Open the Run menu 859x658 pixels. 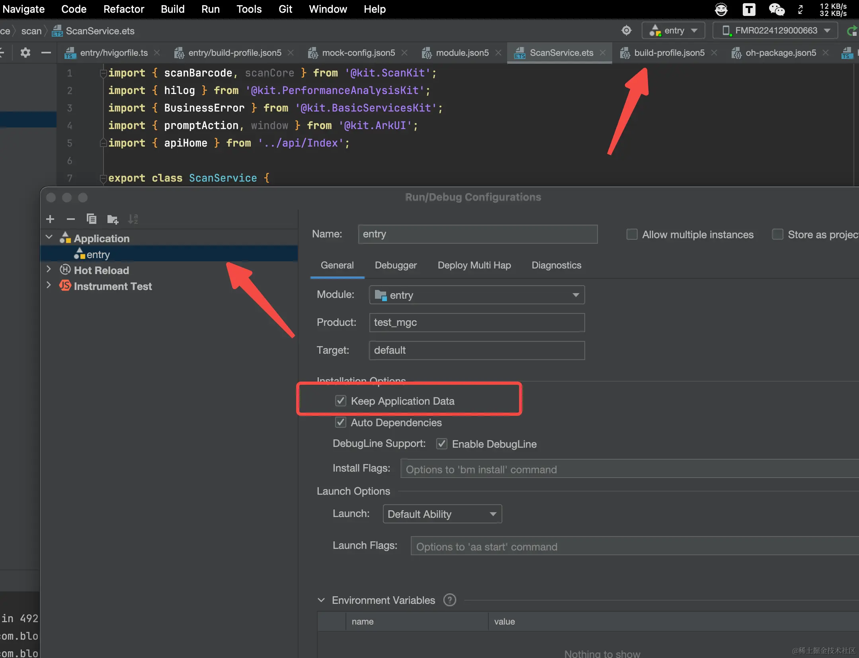(x=211, y=9)
